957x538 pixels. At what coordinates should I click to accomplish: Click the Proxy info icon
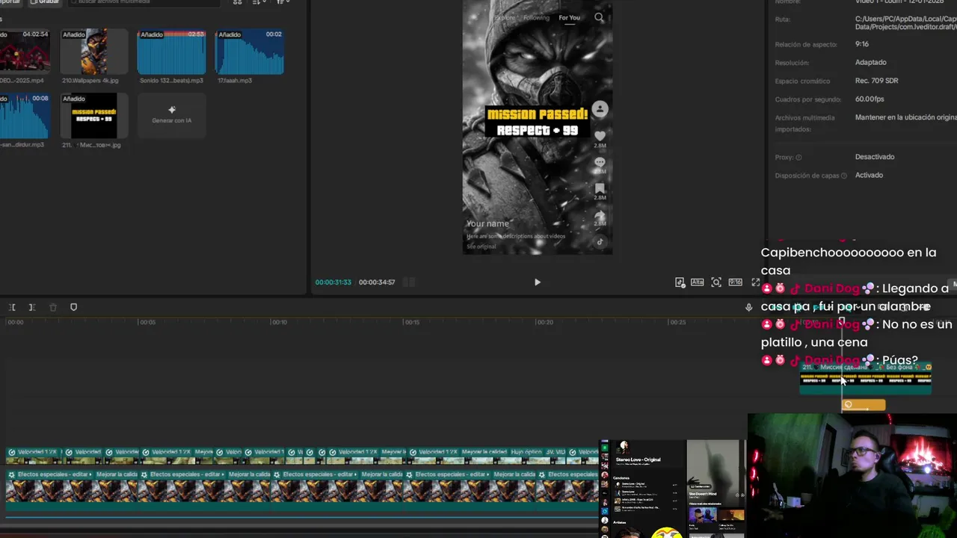point(798,158)
